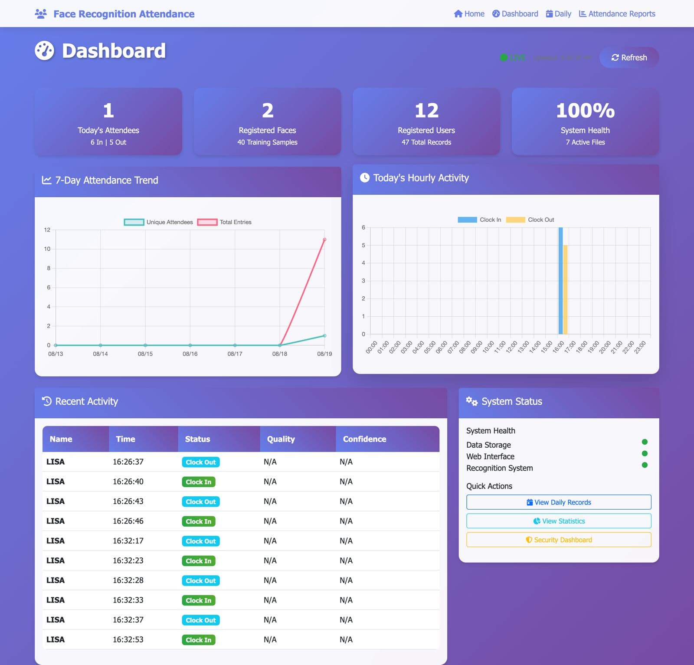
Task: Click the gauge icon beside Dashboard nav
Action: click(496, 14)
